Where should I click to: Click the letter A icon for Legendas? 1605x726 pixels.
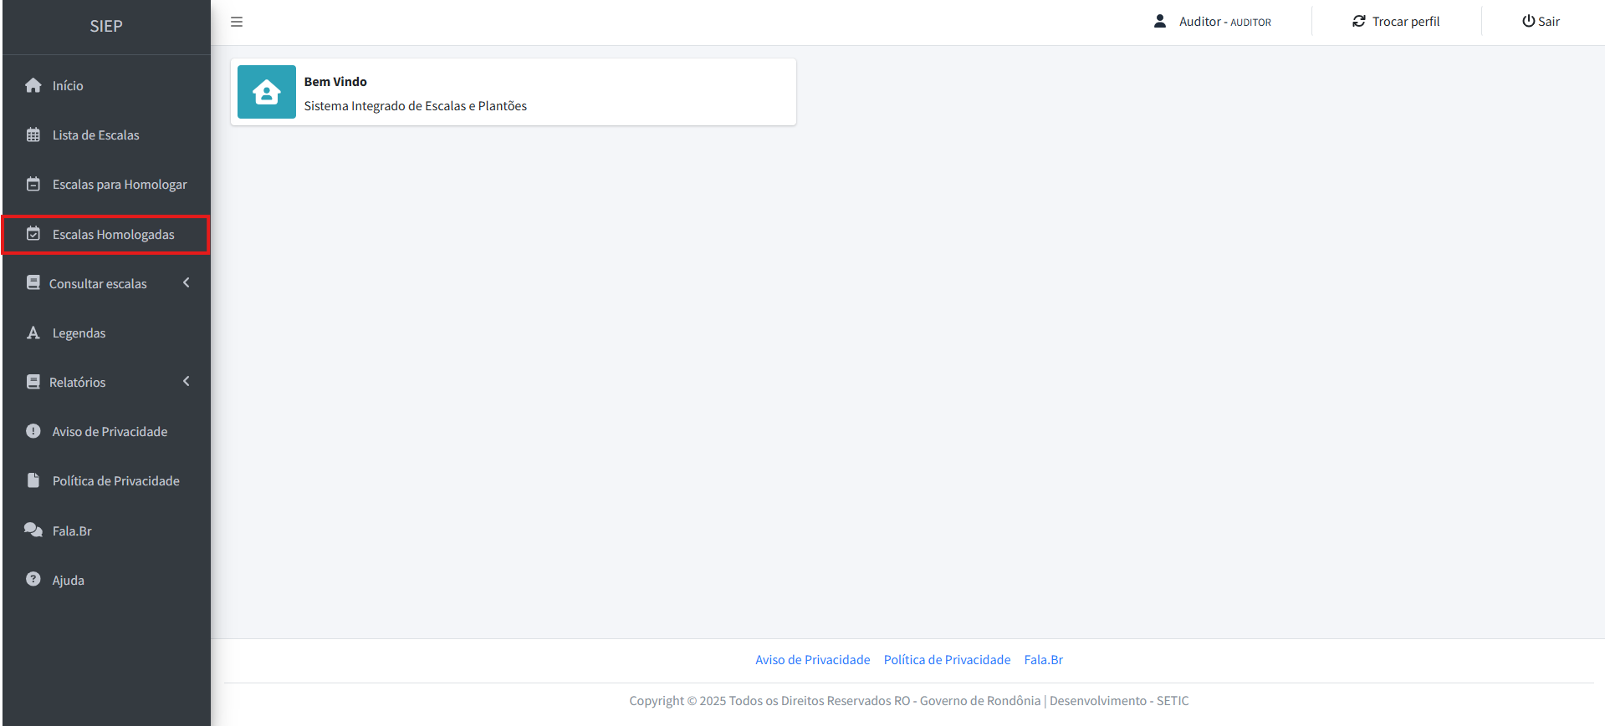(x=33, y=333)
